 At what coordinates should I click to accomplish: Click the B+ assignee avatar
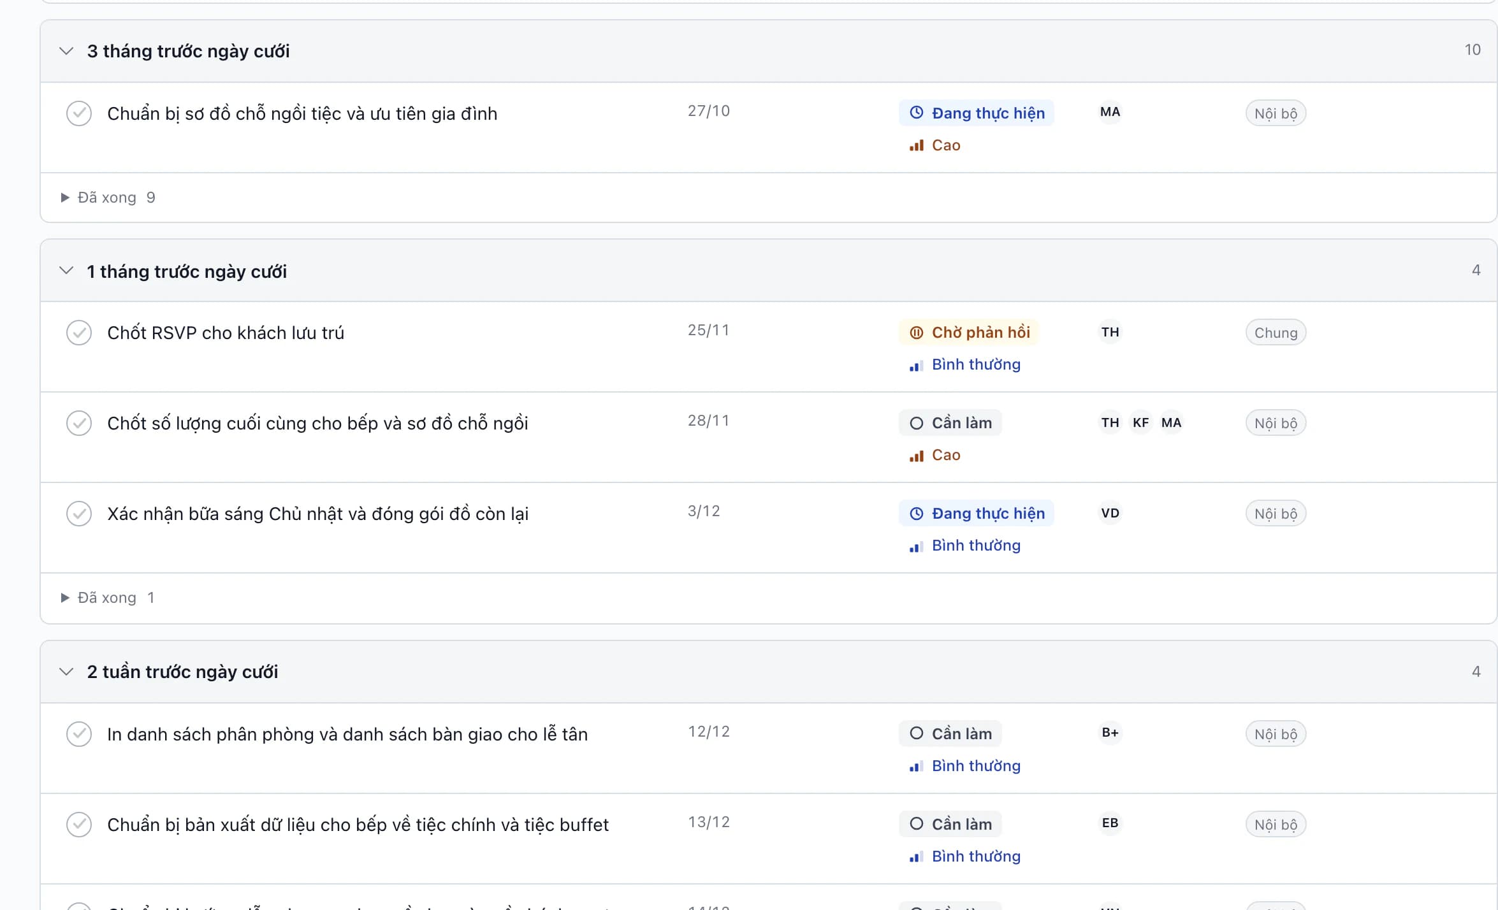(x=1110, y=733)
